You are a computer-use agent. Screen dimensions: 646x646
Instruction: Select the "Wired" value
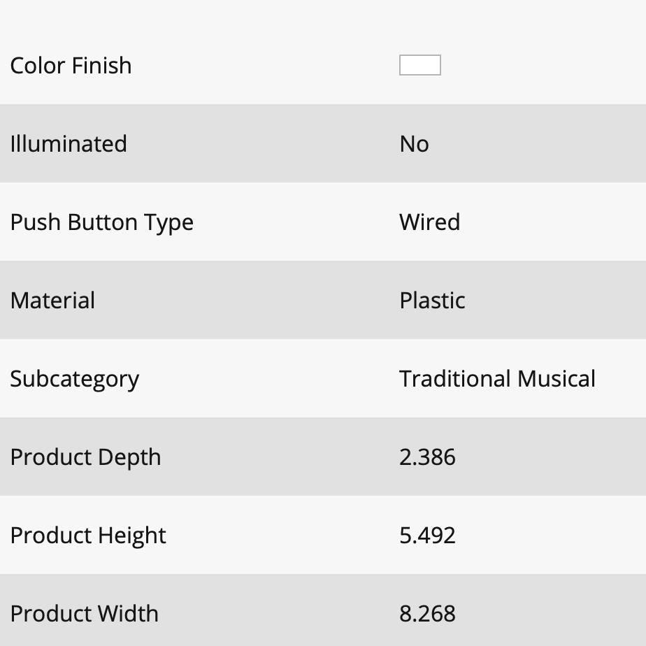point(429,222)
